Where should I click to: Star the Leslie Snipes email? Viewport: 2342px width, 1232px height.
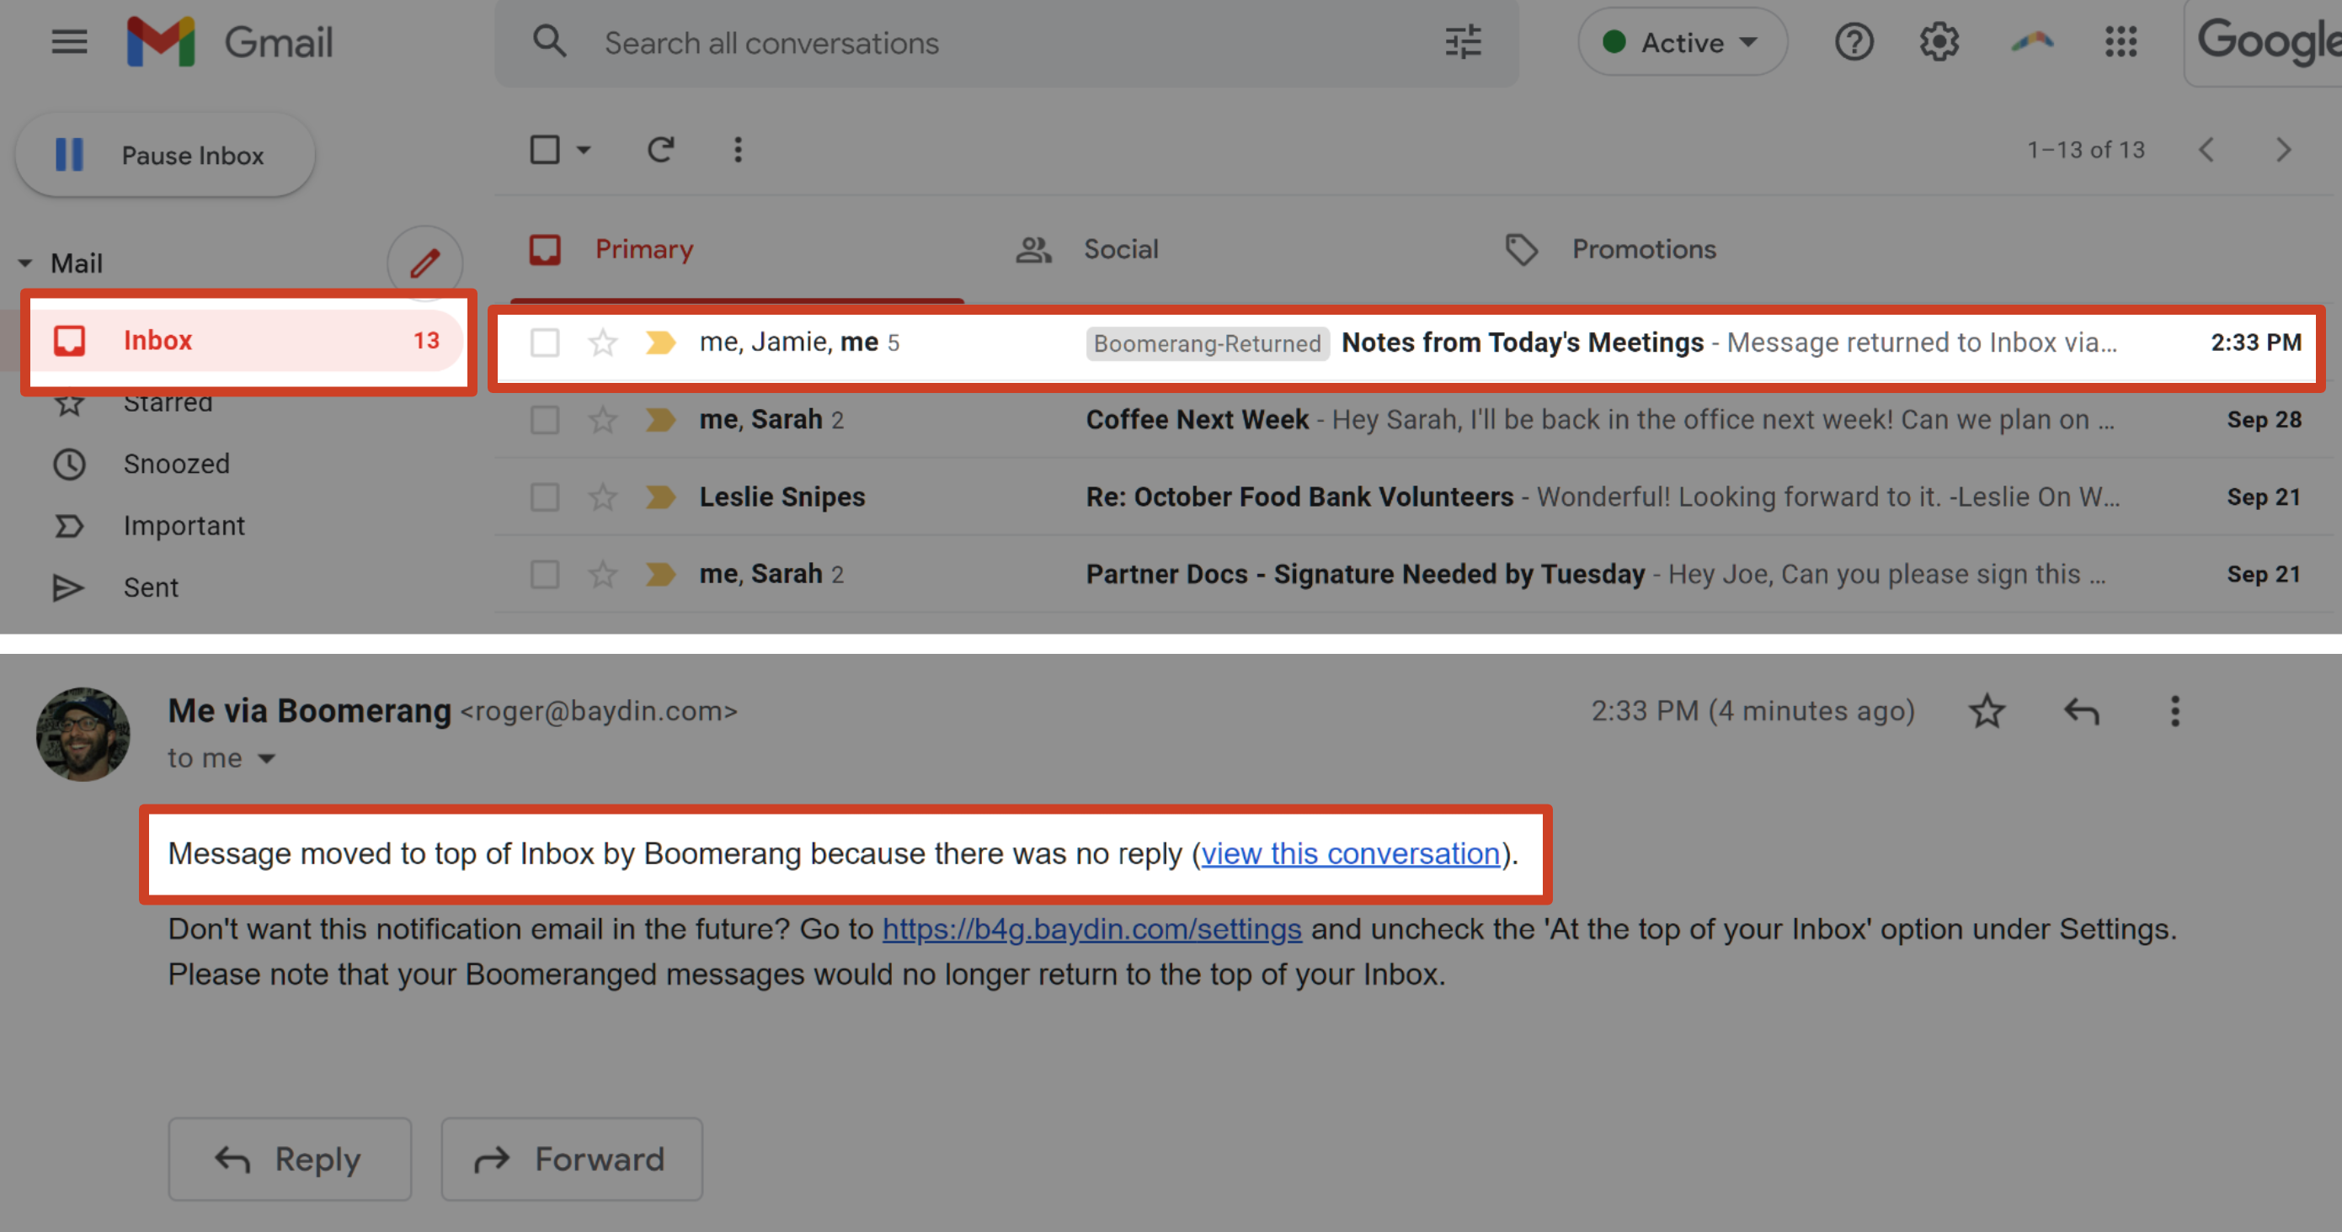pos(603,497)
